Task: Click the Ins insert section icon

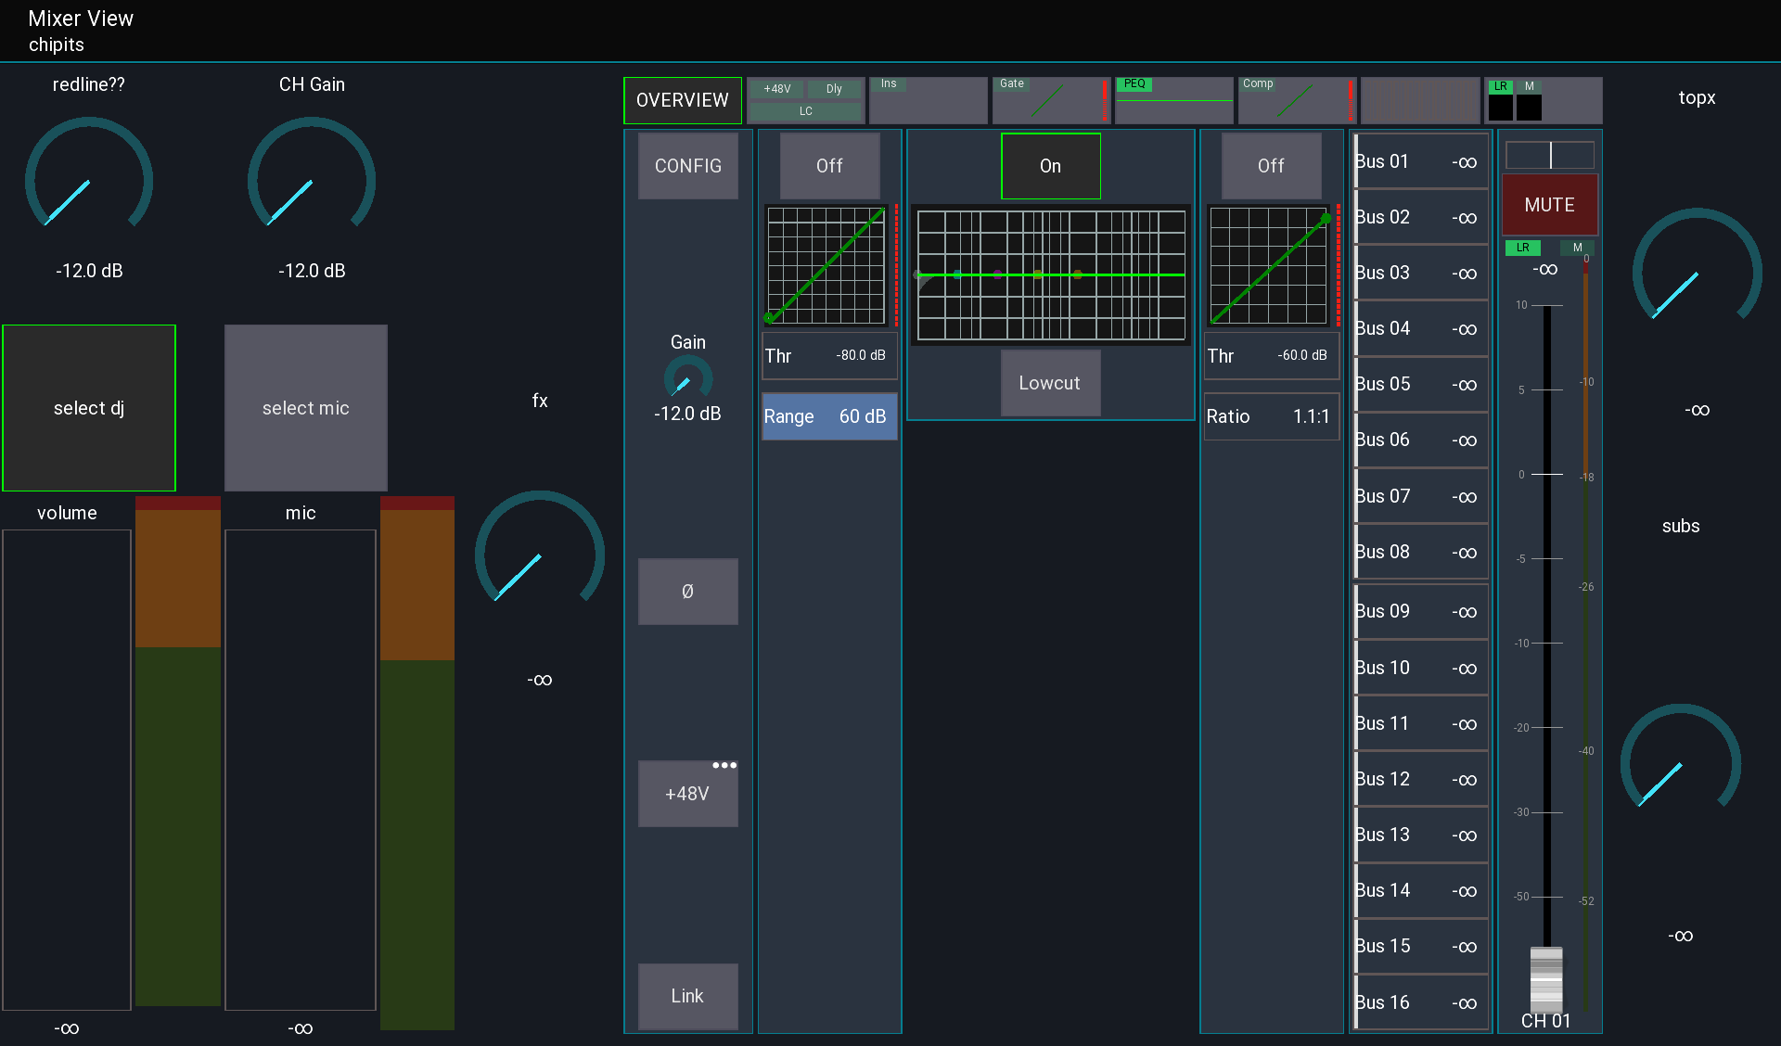Action: point(927,100)
